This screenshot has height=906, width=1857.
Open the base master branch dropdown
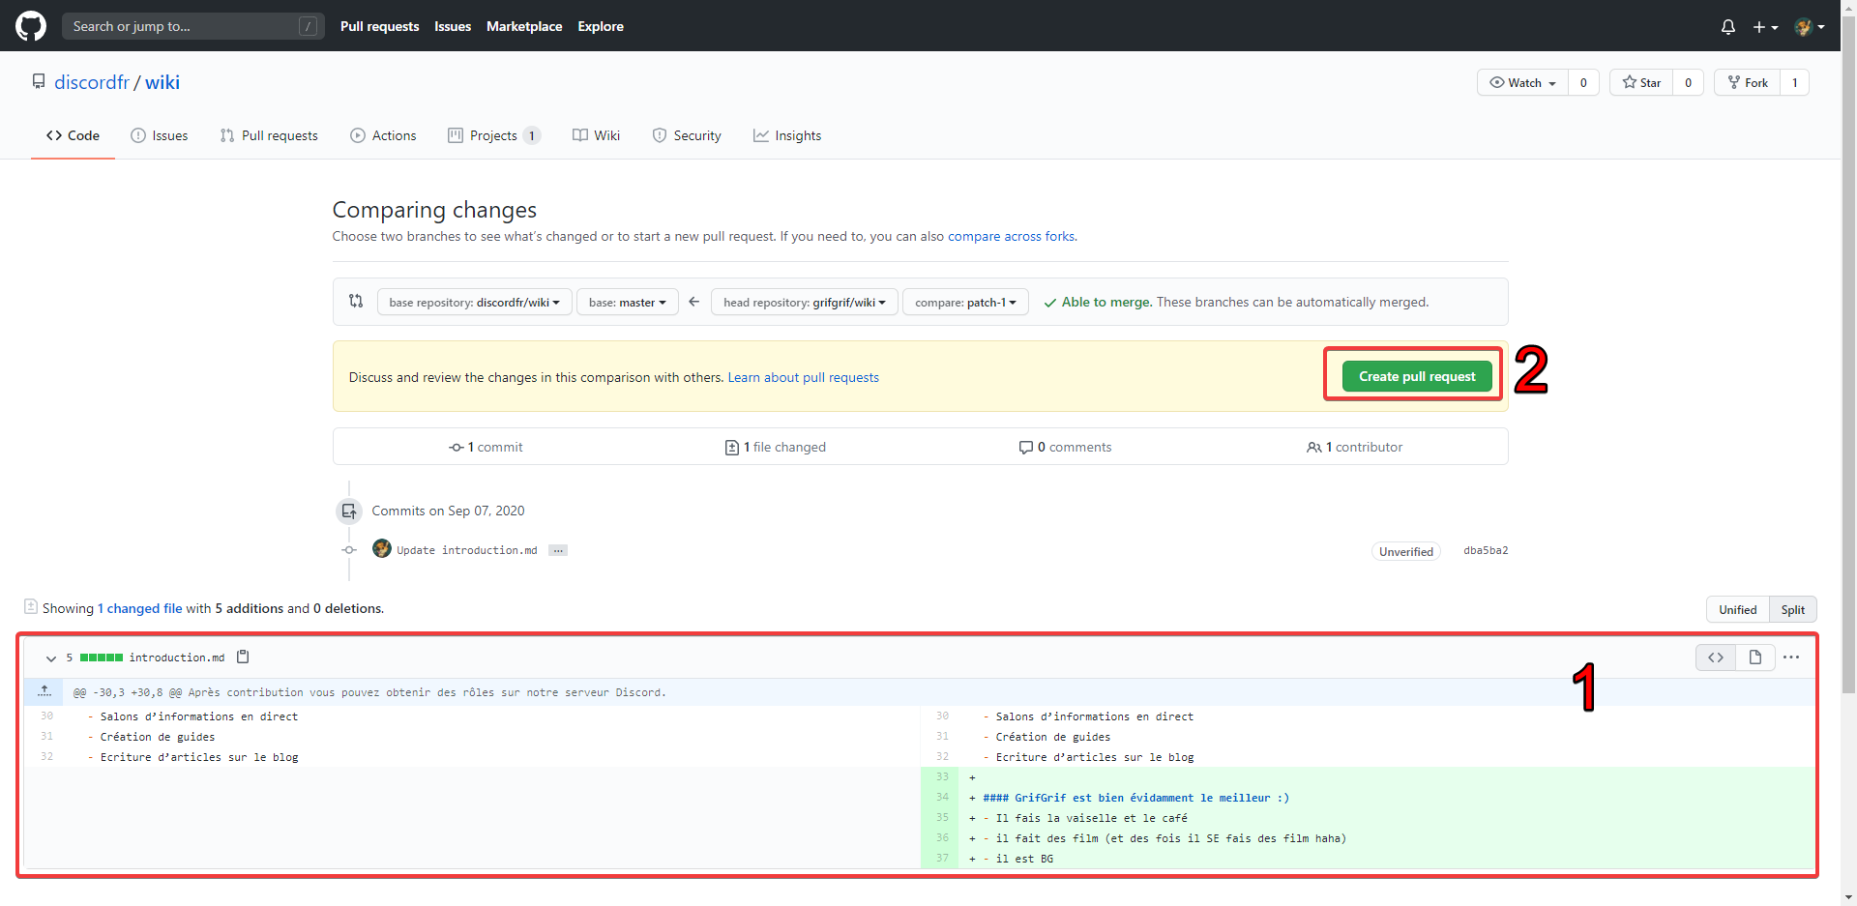click(628, 302)
